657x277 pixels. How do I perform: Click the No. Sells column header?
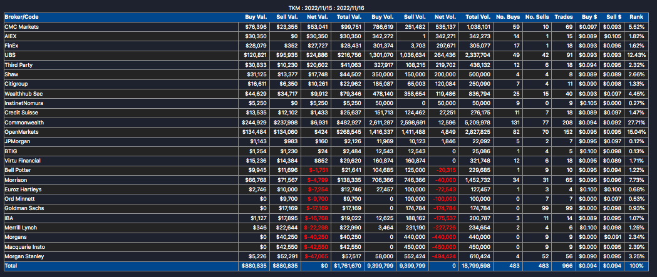537,17
